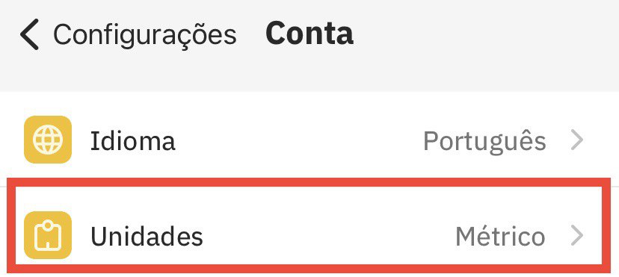Viewport: 619px width, 277px height.
Task: Open the Idioma setting label
Action: [x=132, y=140]
